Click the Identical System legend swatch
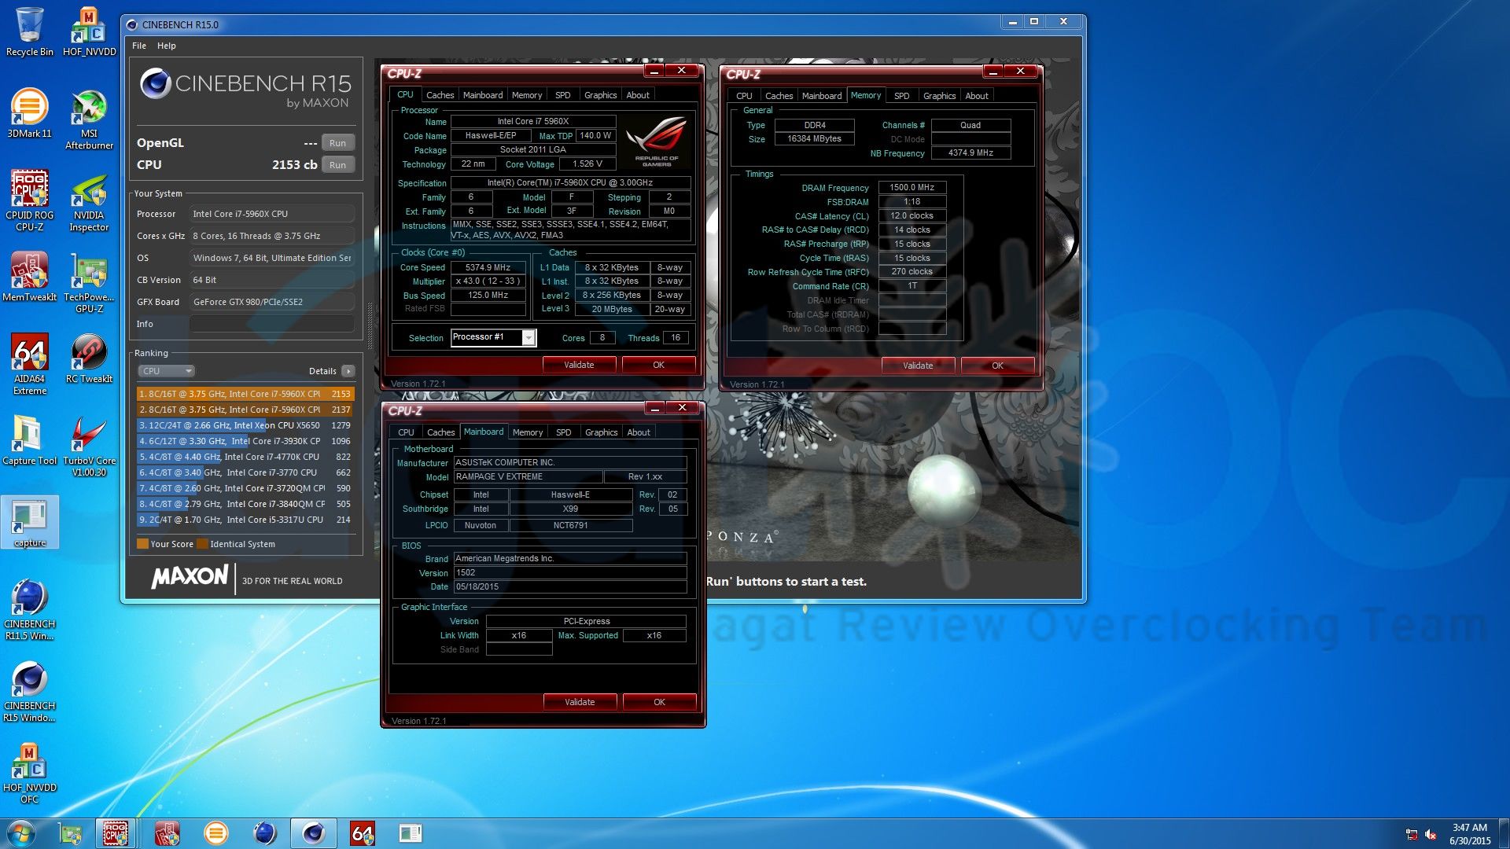This screenshot has width=1510, height=849. point(202,544)
